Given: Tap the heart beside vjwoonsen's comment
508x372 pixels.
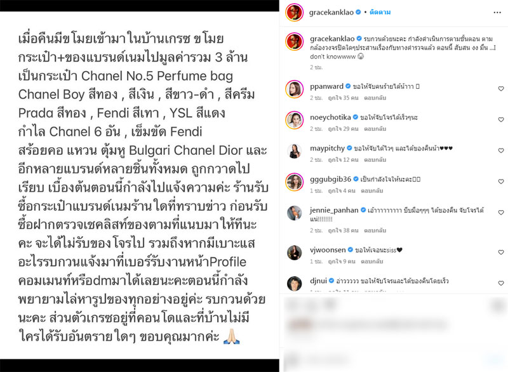Looking at the screenshot, I should tap(501, 252).
